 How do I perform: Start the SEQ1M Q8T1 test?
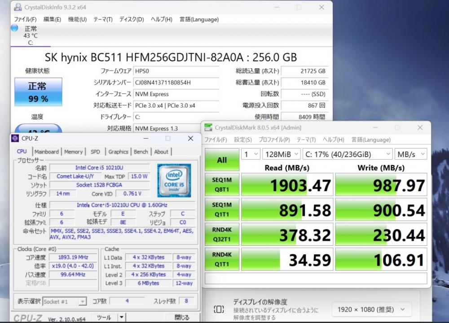222,184
